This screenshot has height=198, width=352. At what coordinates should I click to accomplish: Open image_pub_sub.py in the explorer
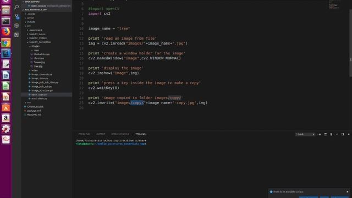(42, 87)
